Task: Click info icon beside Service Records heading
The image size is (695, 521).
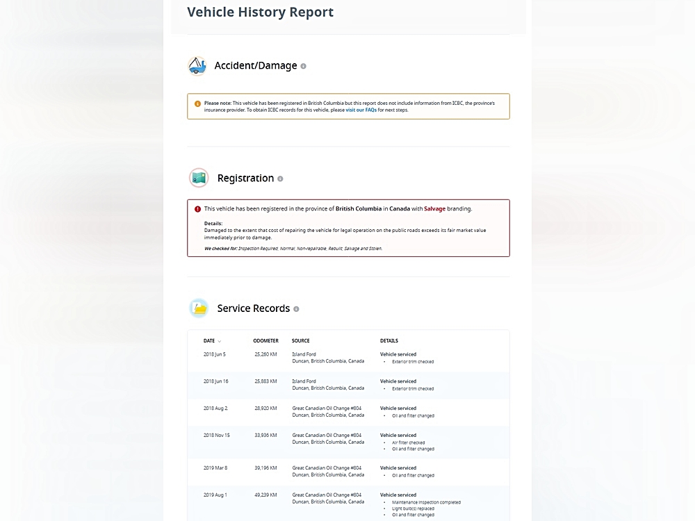Action: pos(296,309)
